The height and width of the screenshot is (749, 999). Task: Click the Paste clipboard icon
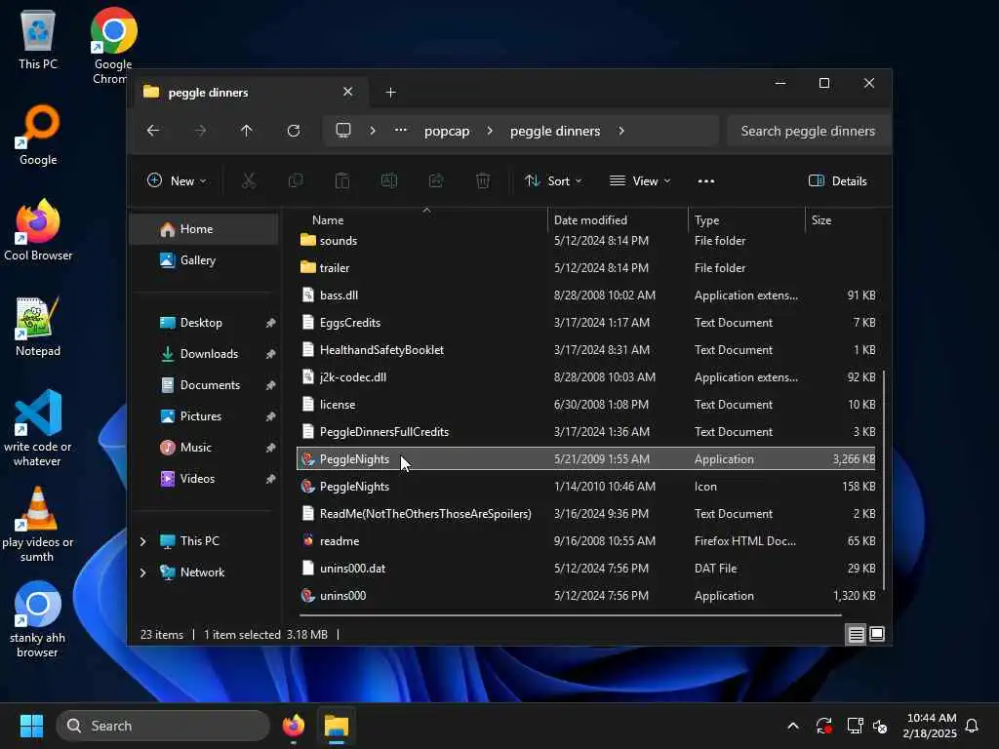(x=342, y=180)
